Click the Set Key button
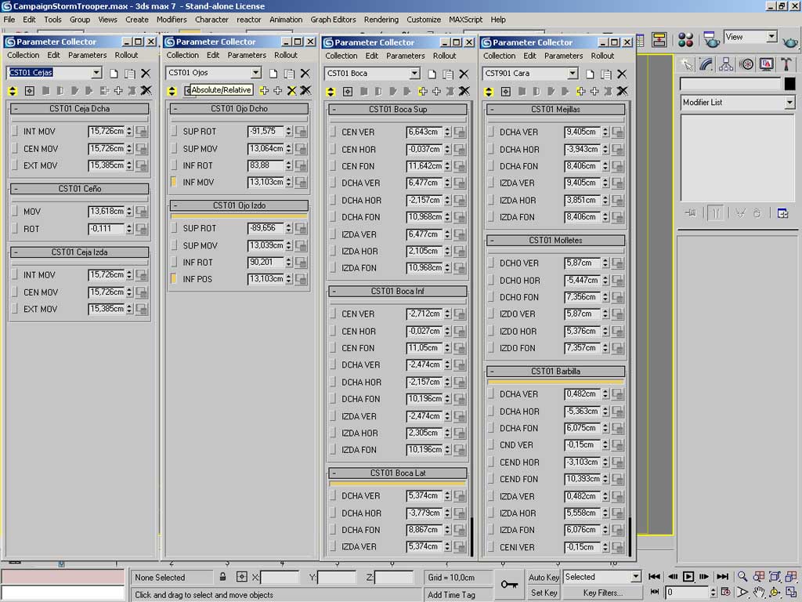The image size is (802, 602). pyautogui.click(x=544, y=593)
